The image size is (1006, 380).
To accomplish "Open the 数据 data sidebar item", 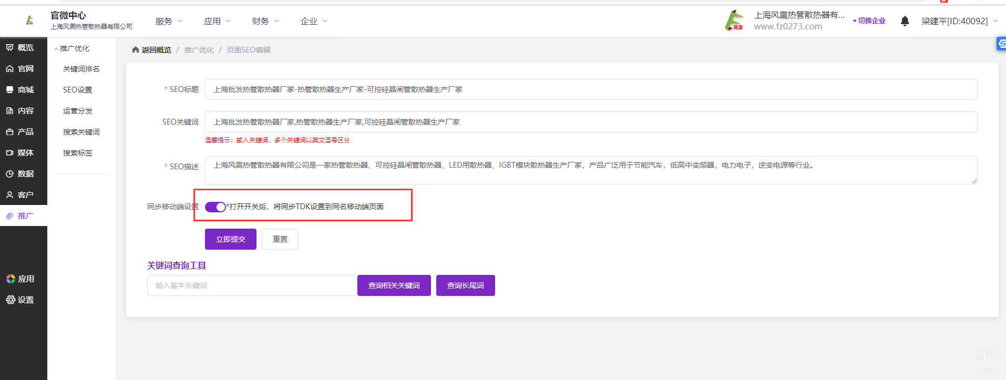I will pyautogui.click(x=20, y=174).
